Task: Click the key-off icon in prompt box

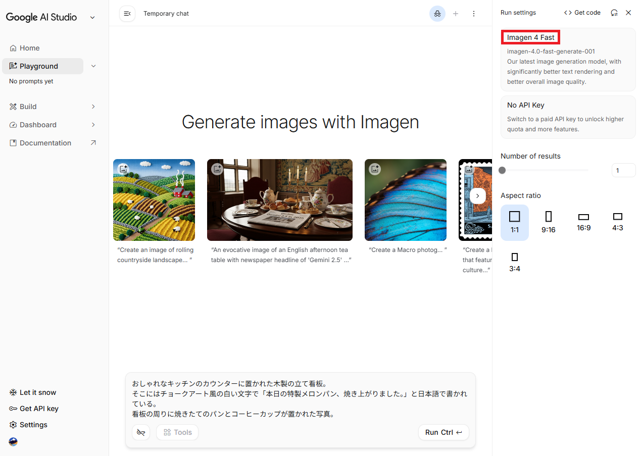Action: click(141, 432)
